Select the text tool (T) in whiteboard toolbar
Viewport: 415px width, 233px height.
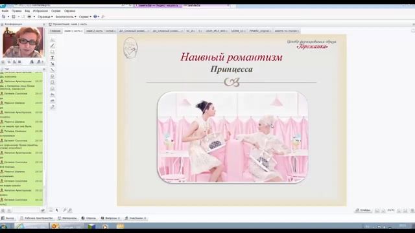[x=53, y=58]
